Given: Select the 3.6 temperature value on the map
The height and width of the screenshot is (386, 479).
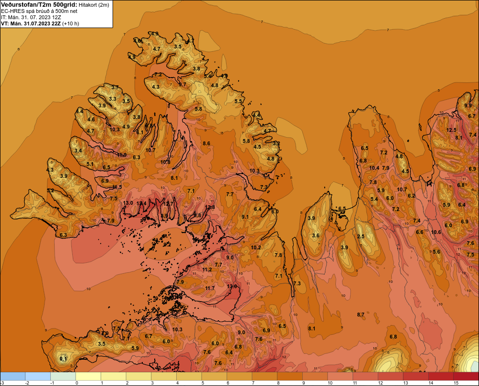Looking at the screenshot, I should coord(316,235).
